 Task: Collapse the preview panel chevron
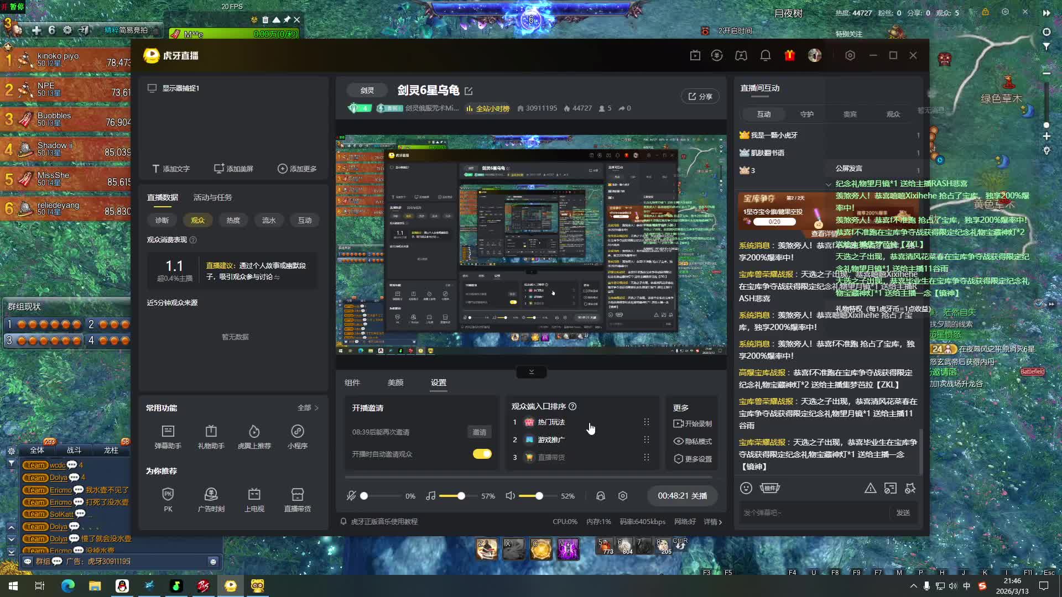click(x=531, y=372)
